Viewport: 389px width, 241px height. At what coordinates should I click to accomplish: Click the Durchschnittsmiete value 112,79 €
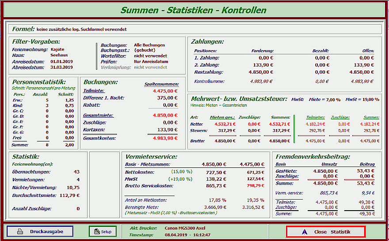[x=69, y=195]
